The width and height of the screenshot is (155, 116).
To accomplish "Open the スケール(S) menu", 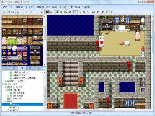I will 51,7.
